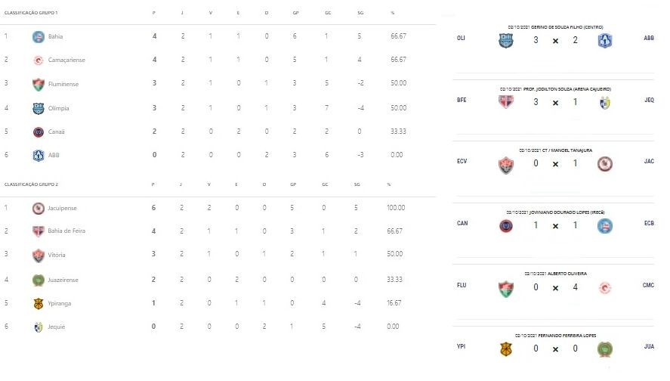Click the ABB crest in Grupo 1 standings

(38, 155)
